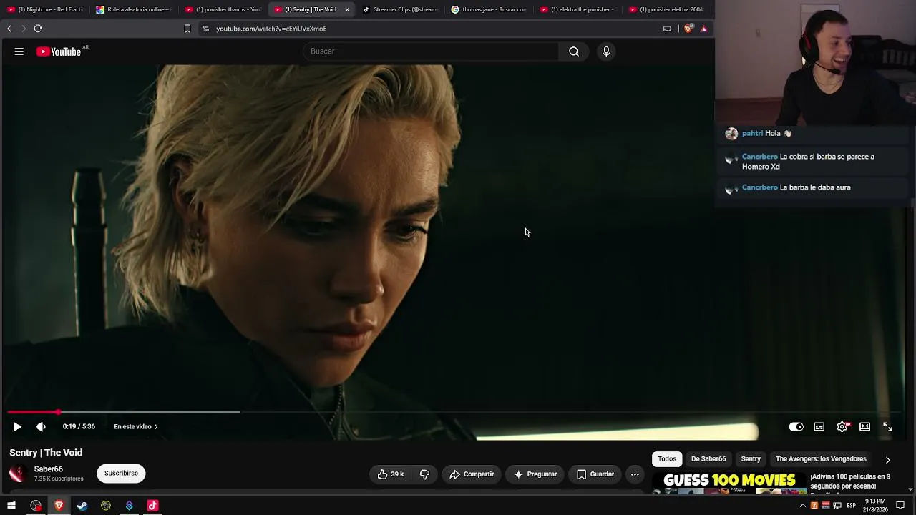Switch to the 'punisher thanos' tab
This screenshot has width=916, height=515.
[x=223, y=9]
